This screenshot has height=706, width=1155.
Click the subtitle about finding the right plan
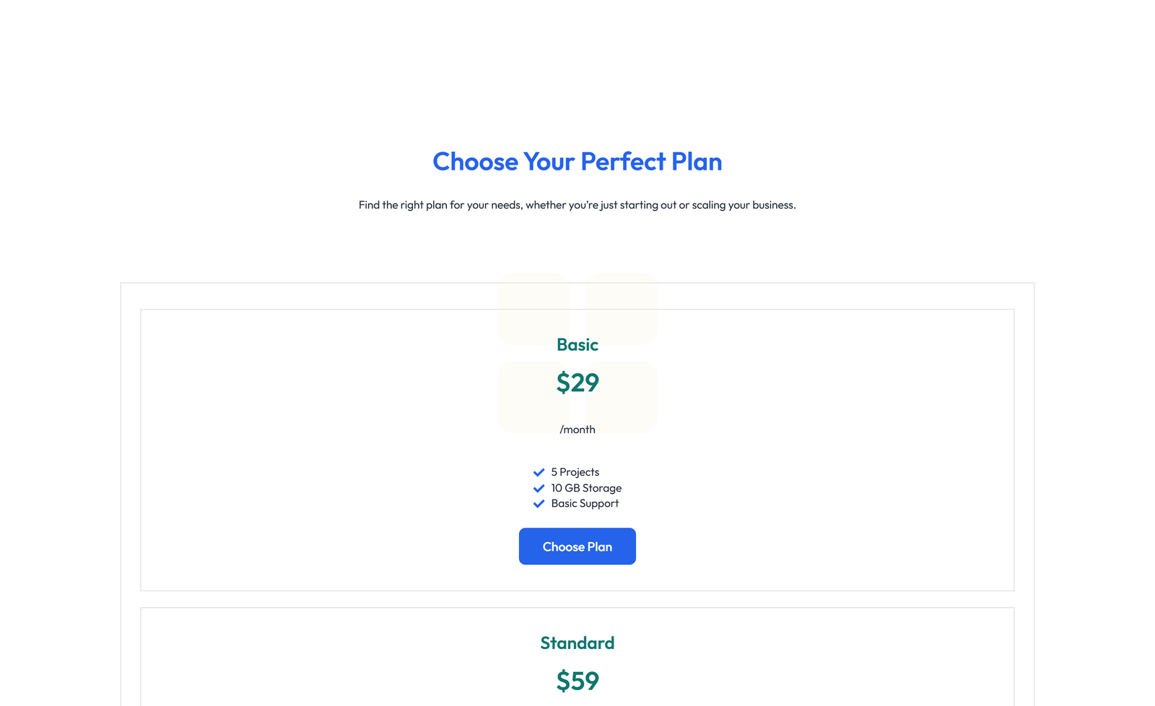[x=577, y=204]
